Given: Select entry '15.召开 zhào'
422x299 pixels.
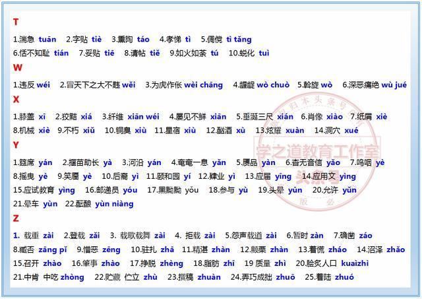Looking at the screenshot, I should tap(38, 263).
